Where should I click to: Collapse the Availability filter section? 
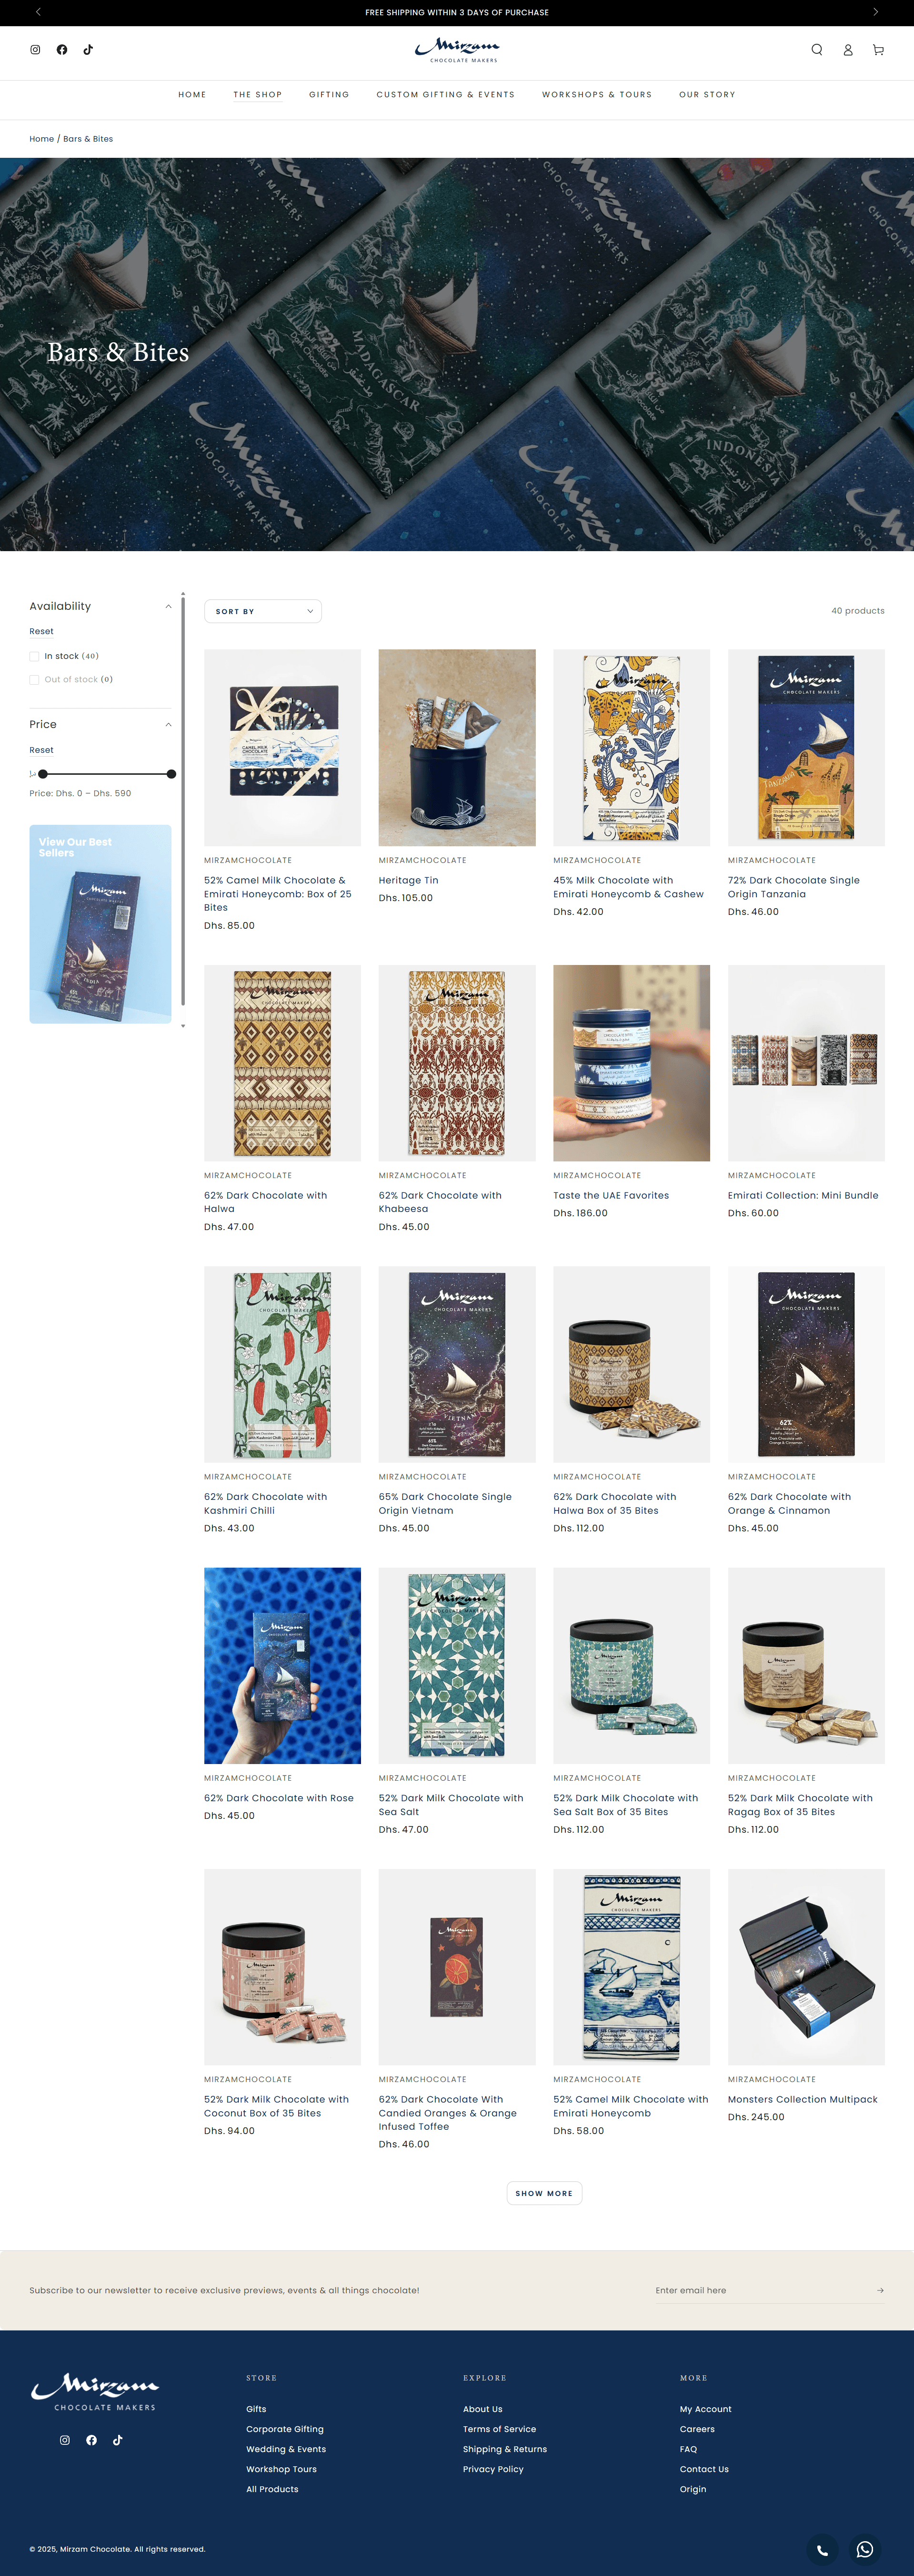click(168, 606)
